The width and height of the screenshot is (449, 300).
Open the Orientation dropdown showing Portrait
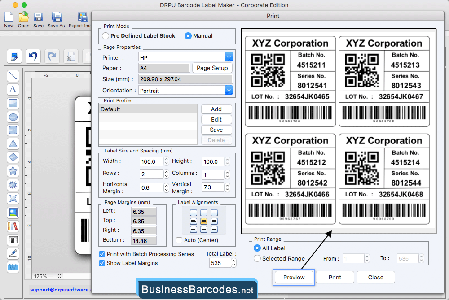pyautogui.click(x=229, y=90)
